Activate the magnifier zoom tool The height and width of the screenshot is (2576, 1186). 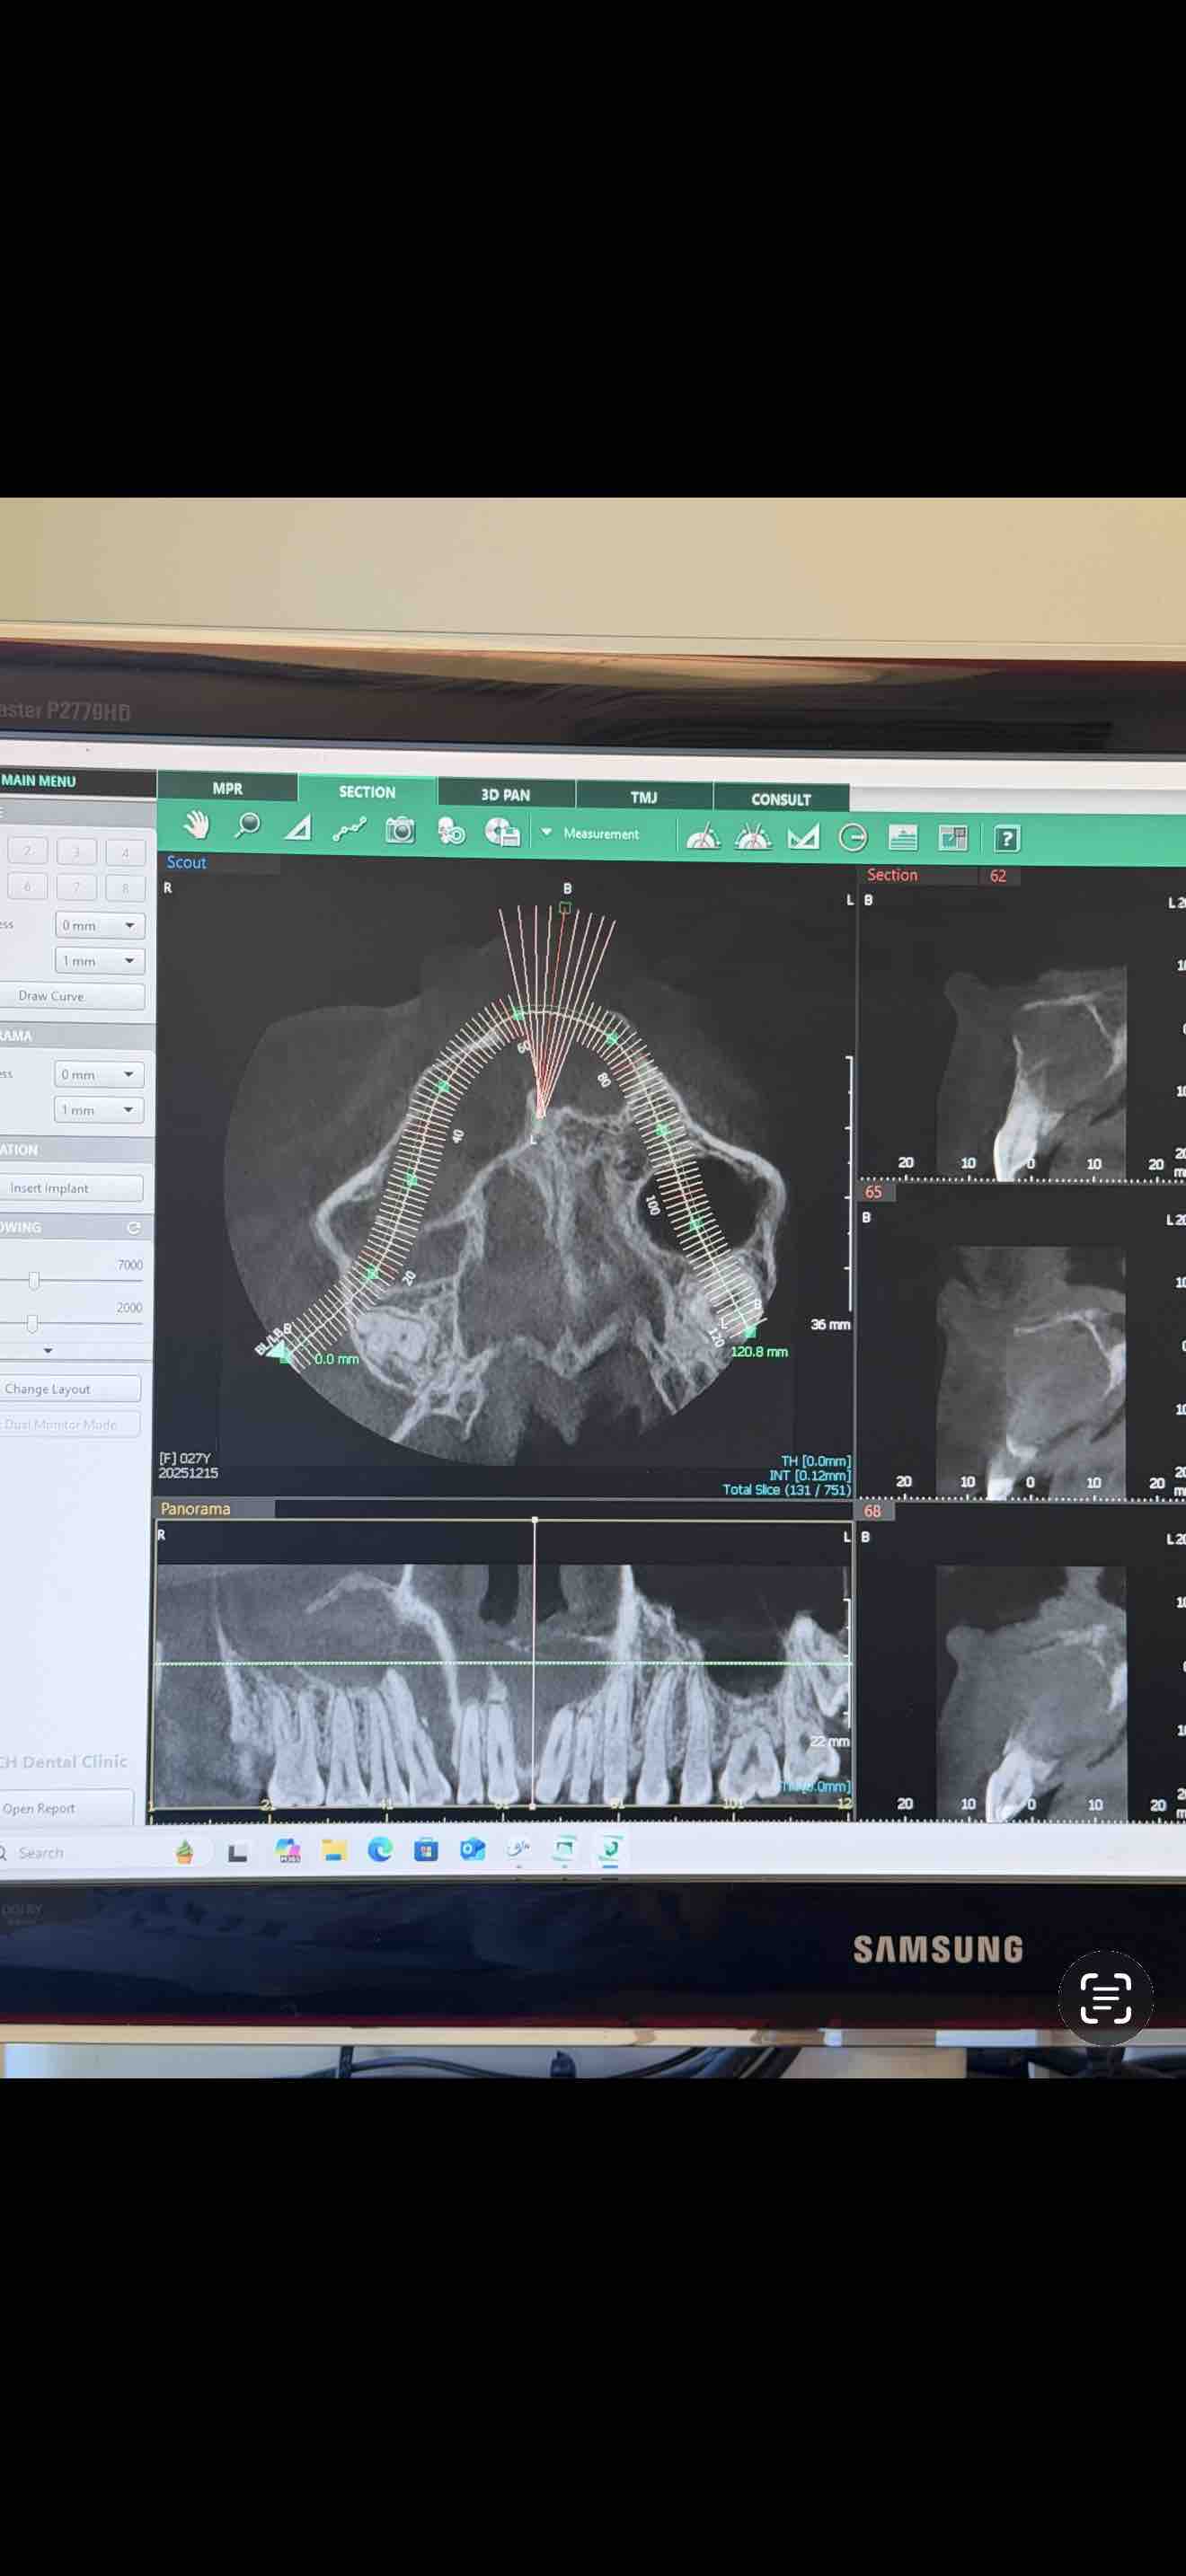[247, 826]
